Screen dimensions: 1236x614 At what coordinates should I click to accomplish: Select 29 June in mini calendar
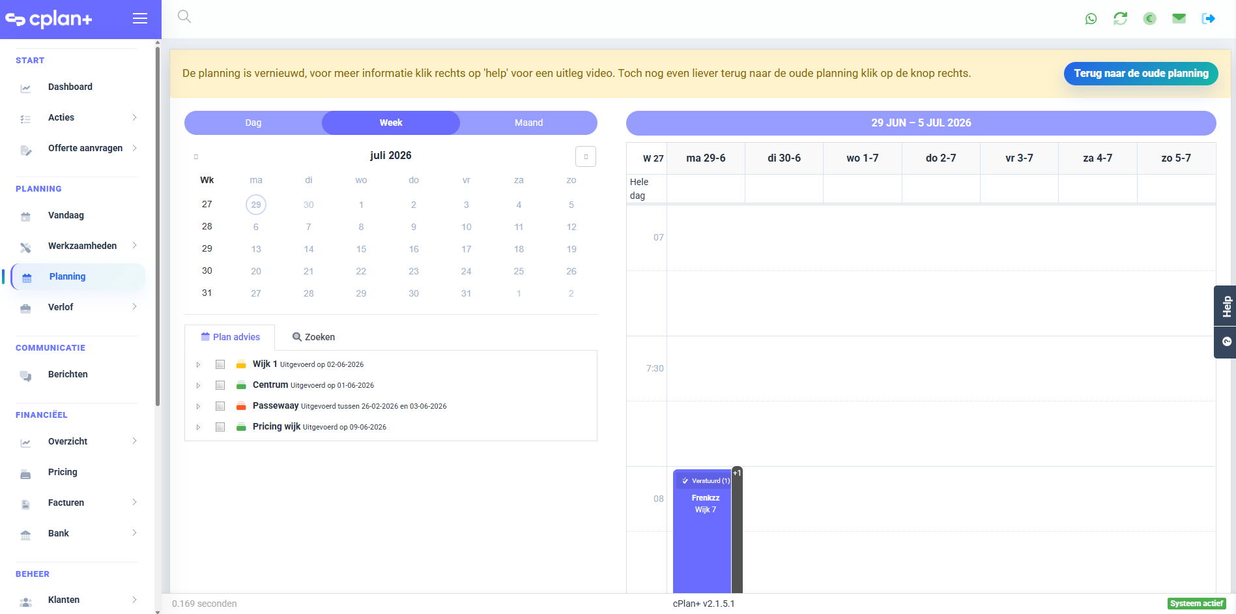pyautogui.click(x=256, y=205)
